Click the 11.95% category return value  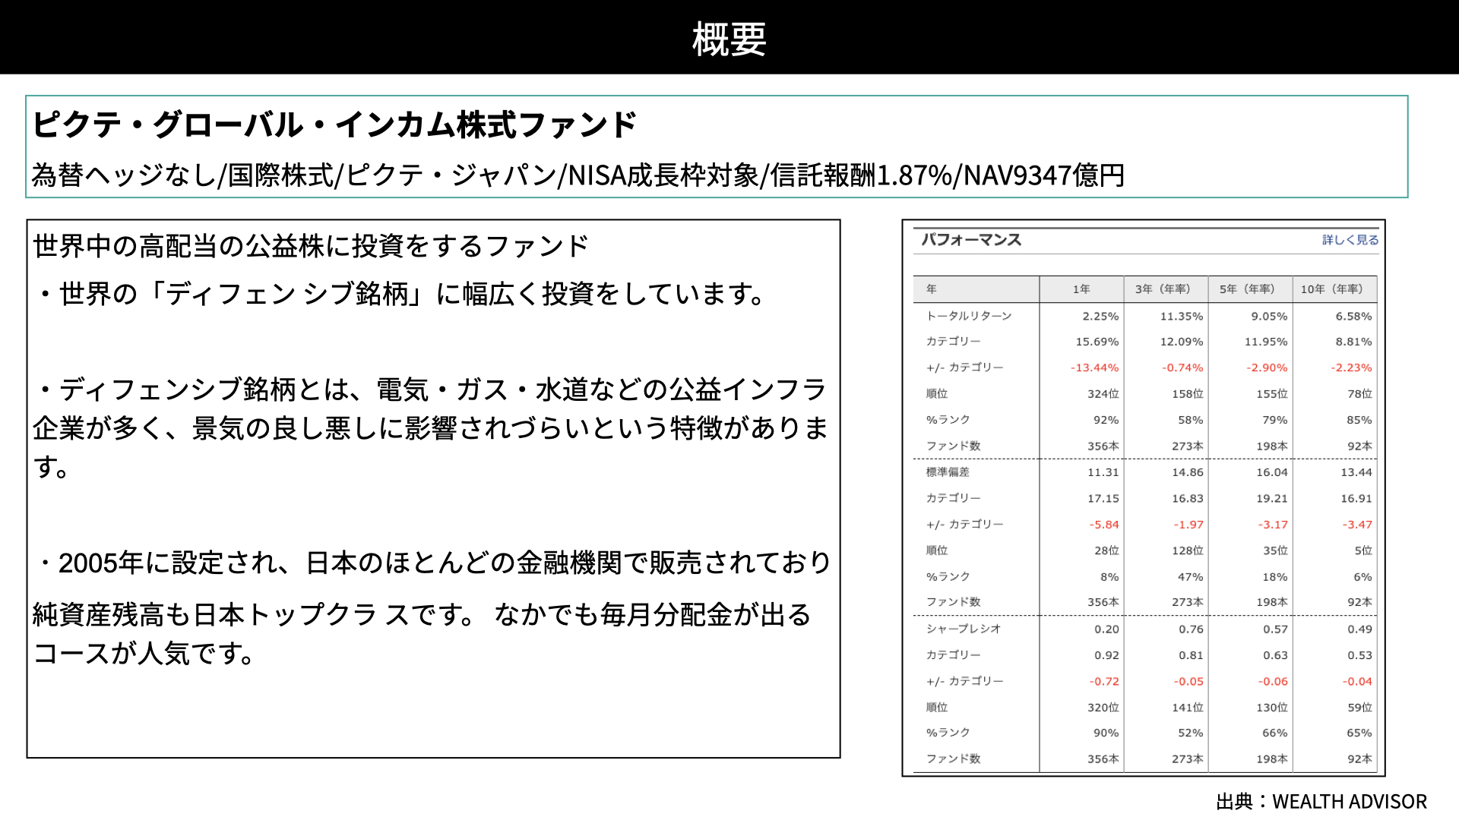click(1266, 342)
